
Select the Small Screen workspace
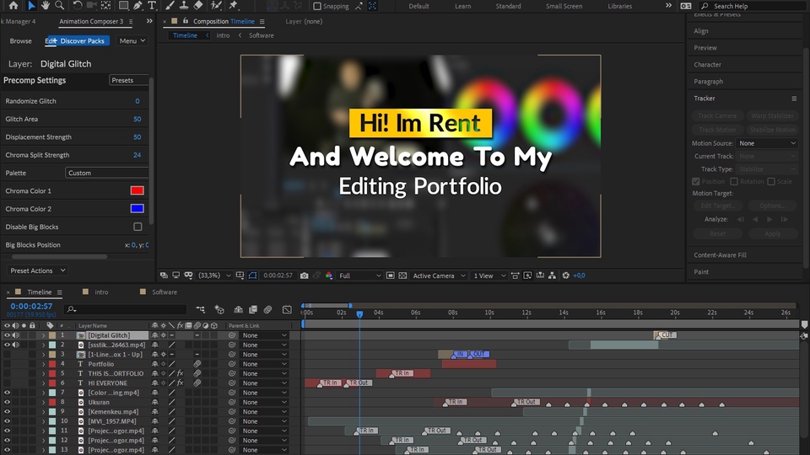pyautogui.click(x=564, y=6)
